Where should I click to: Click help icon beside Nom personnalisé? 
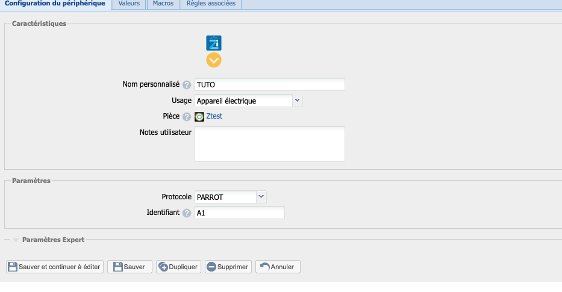[187, 85]
